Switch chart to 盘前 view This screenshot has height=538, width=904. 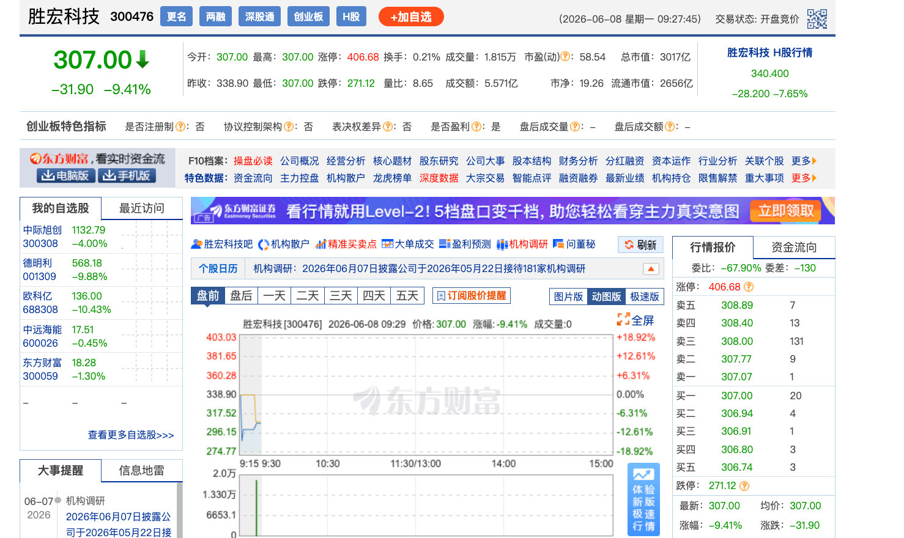click(x=208, y=296)
